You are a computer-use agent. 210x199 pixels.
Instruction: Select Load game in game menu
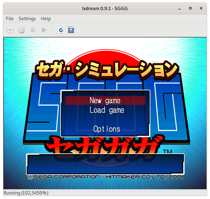(107, 110)
